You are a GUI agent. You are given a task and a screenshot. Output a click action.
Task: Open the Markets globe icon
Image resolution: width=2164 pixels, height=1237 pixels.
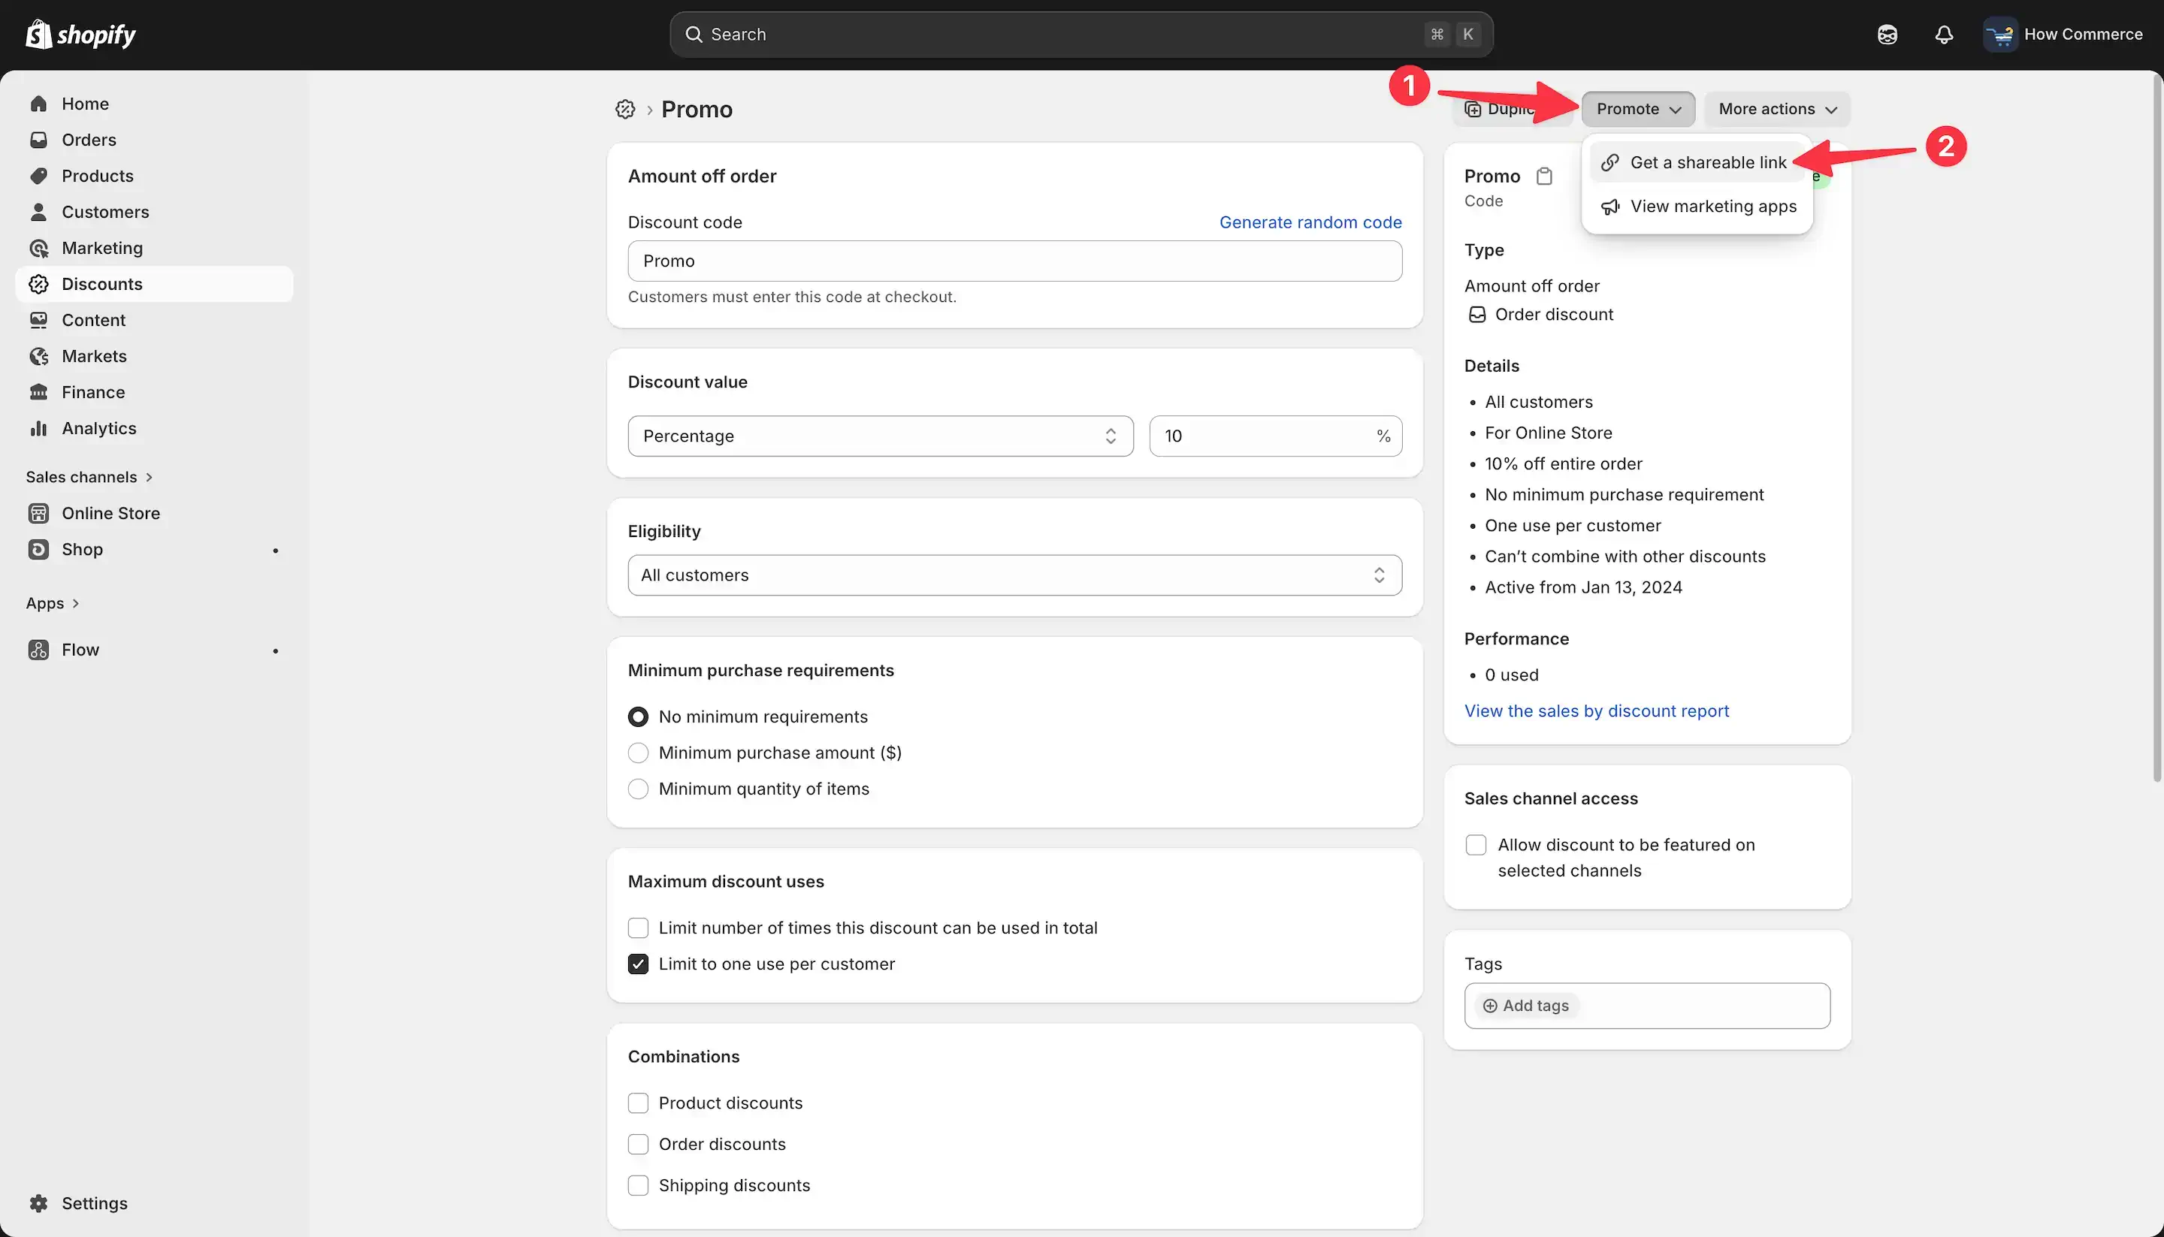38,356
